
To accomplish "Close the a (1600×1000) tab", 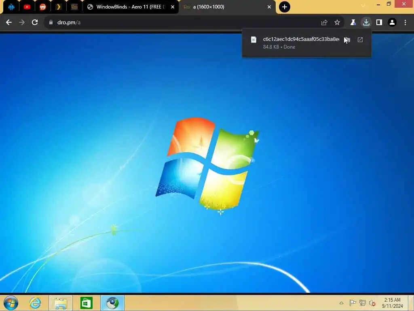I will point(269,7).
